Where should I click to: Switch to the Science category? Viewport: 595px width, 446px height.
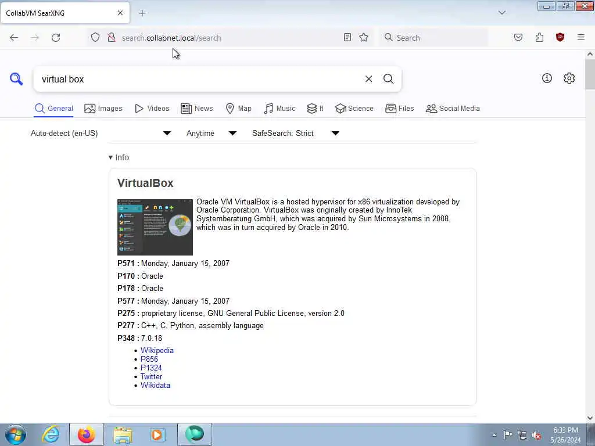pos(354,109)
